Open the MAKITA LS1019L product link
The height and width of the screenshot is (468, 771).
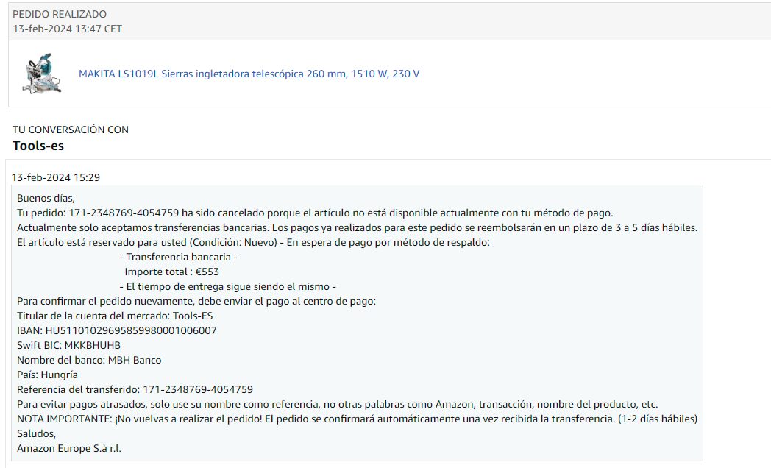(x=249, y=74)
